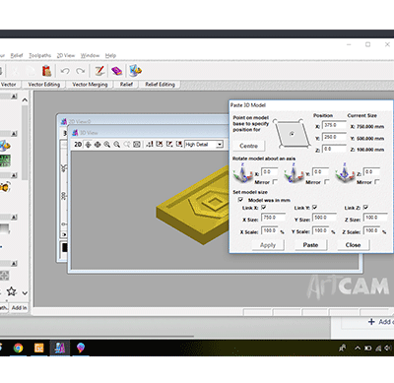Click the second draw-option icon left of High Detail

pyautogui.click(x=160, y=144)
